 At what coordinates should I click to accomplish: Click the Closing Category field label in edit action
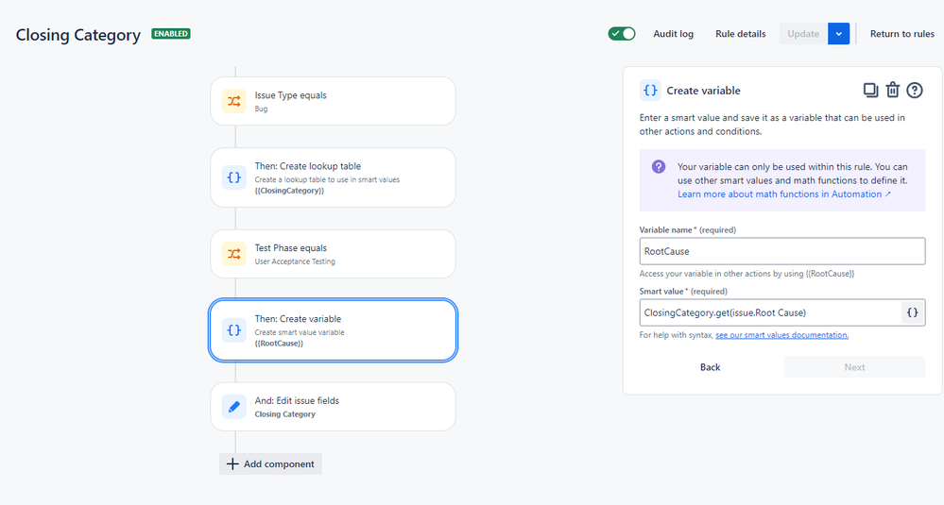[x=284, y=414]
